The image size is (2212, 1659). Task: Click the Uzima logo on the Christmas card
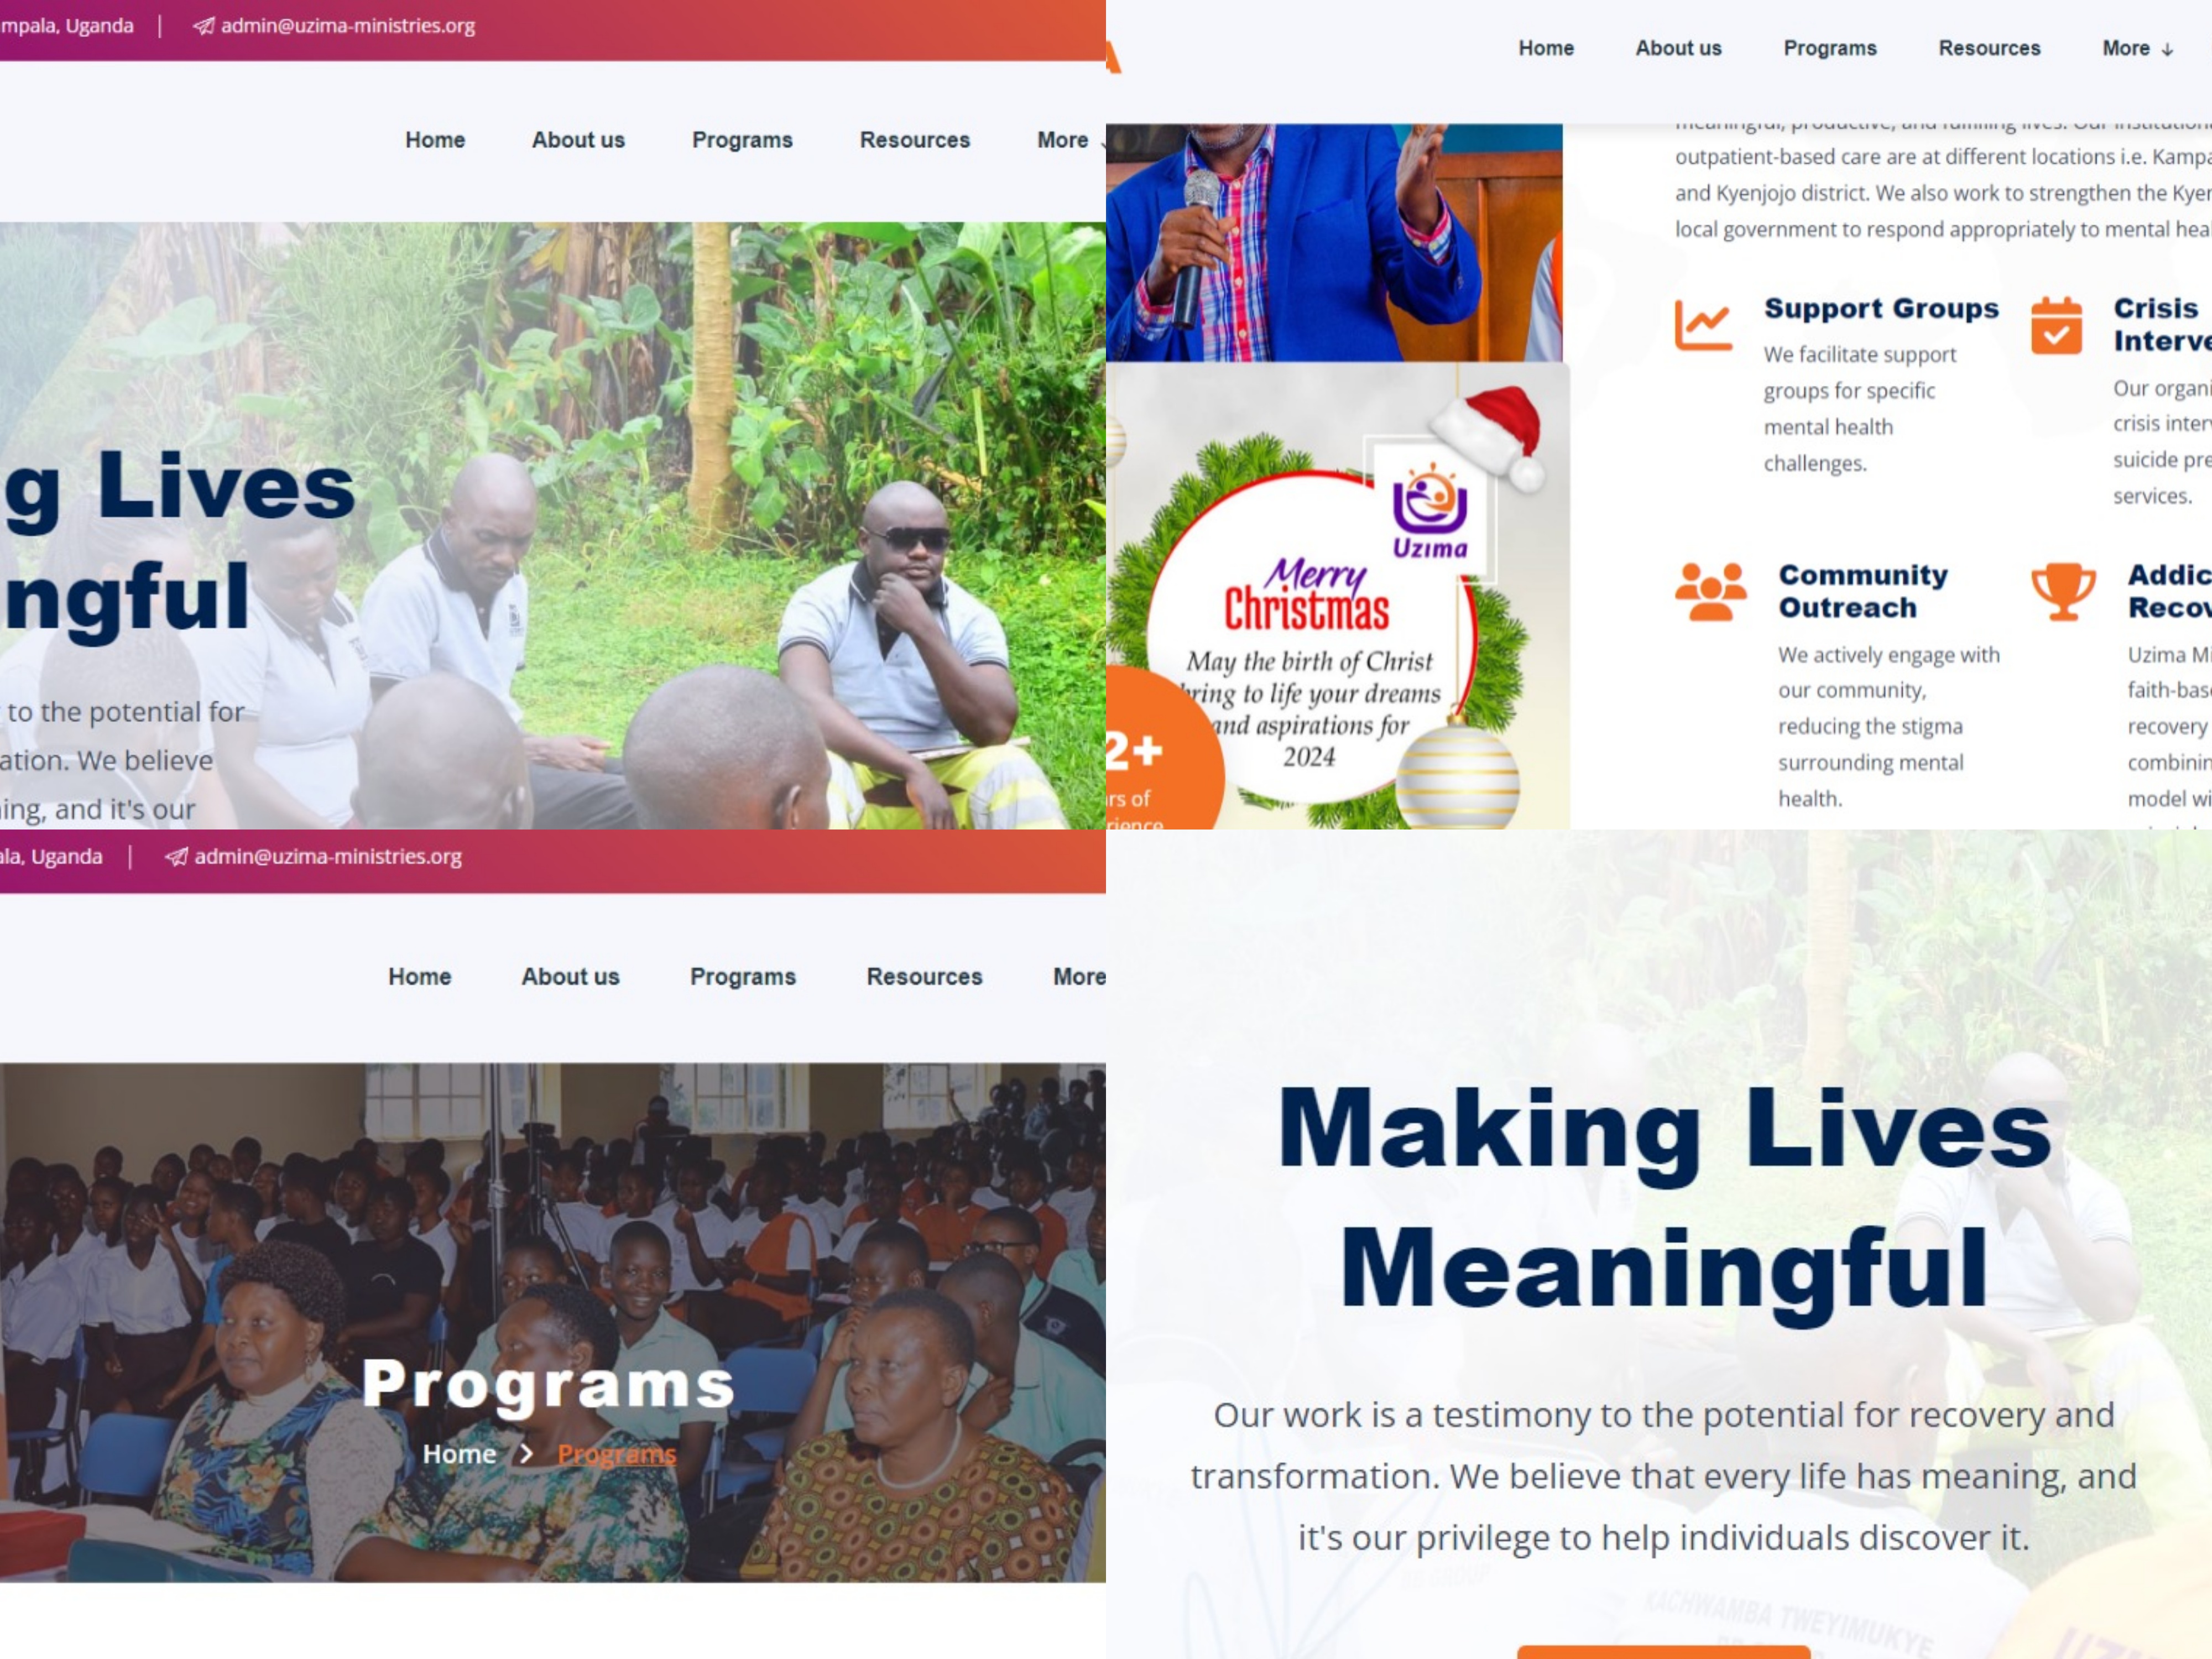pyautogui.click(x=1430, y=511)
